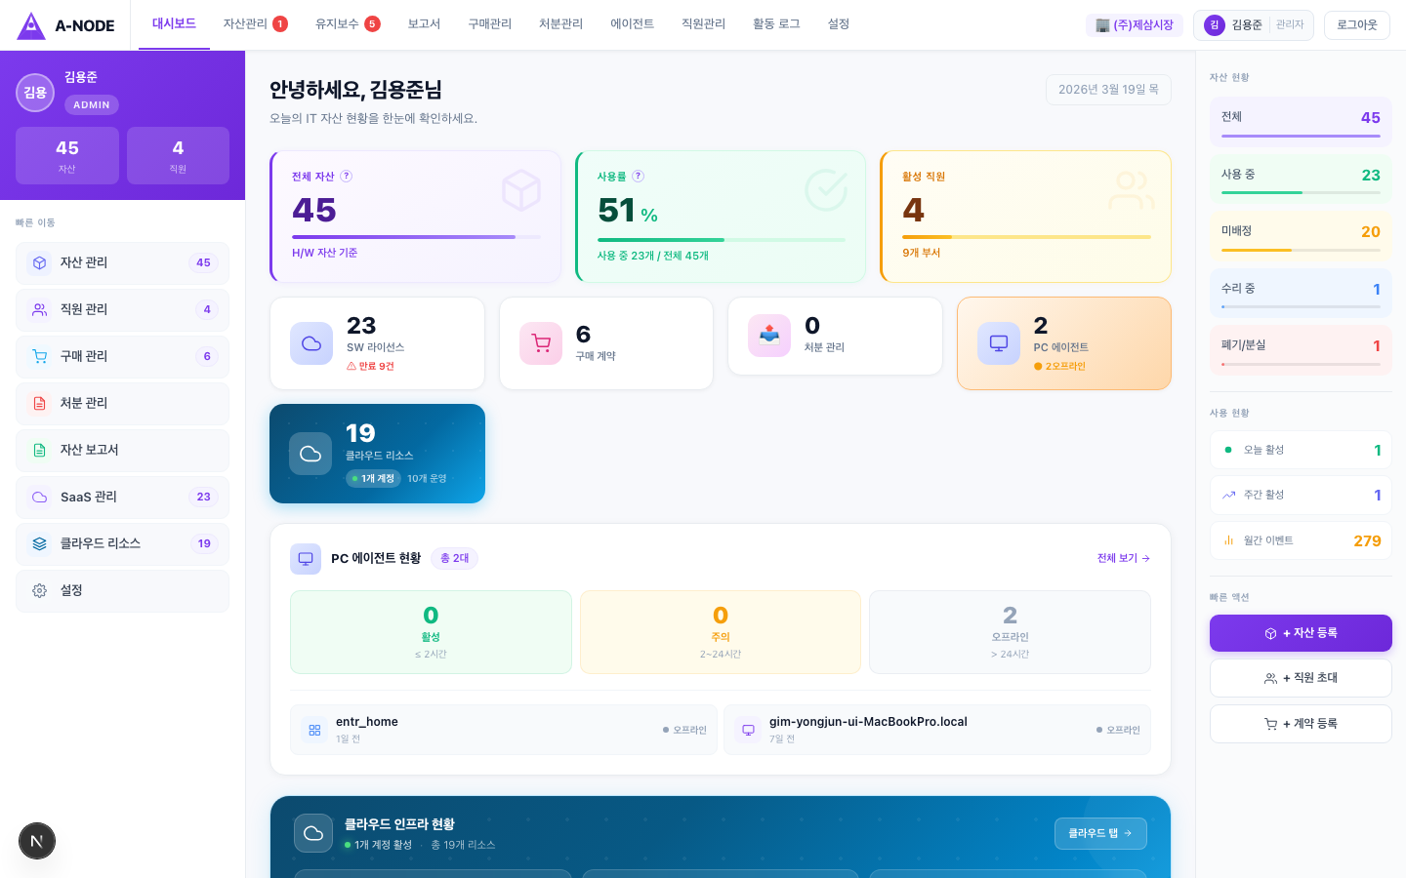The width and height of the screenshot is (1406, 878).
Task: Click the floating N button
Action: coord(37,841)
